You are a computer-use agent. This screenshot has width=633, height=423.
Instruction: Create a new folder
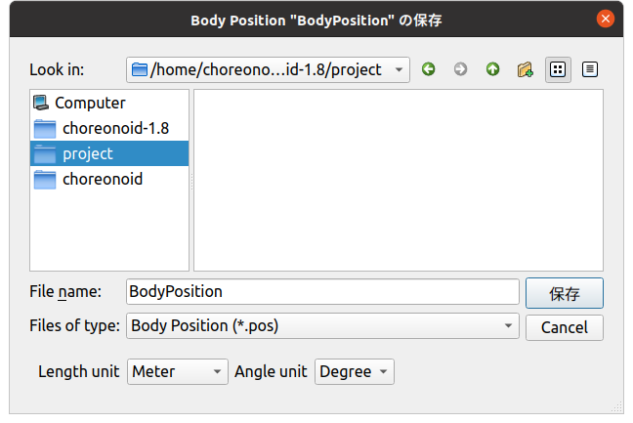tap(526, 69)
